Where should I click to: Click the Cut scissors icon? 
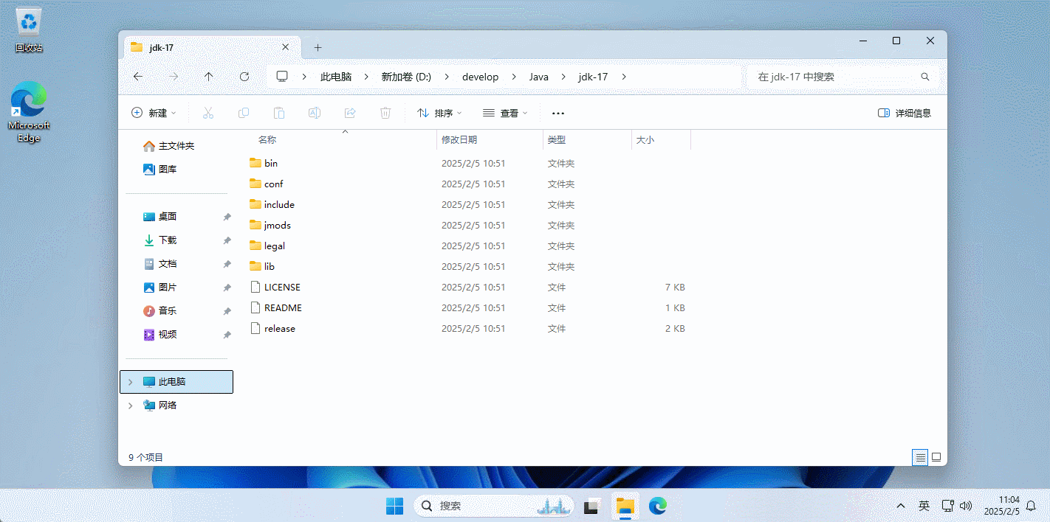[208, 113]
